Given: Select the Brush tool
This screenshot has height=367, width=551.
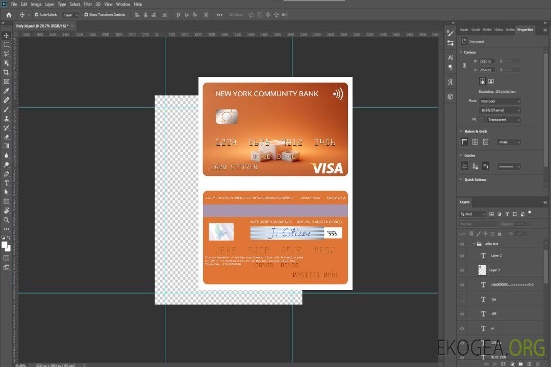Looking at the screenshot, I should pyautogui.click(x=6, y=109).
